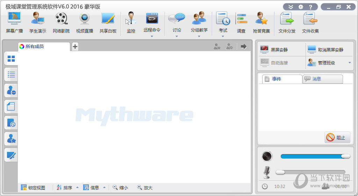Viewport: 358px width, 196px height.
Task: Switch to the Messages (消息) tab
Action: 323,79
